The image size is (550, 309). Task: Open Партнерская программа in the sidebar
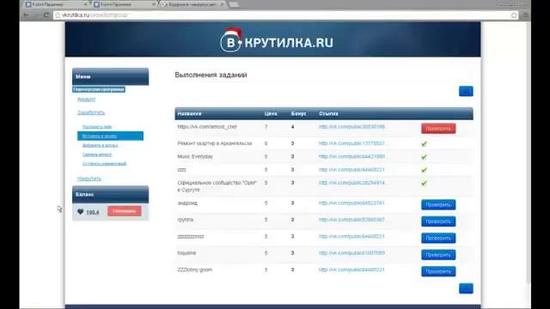99,89
